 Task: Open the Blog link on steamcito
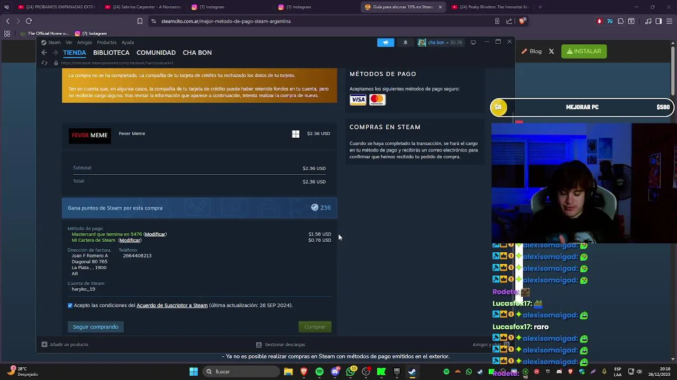[x=532, y=51]
